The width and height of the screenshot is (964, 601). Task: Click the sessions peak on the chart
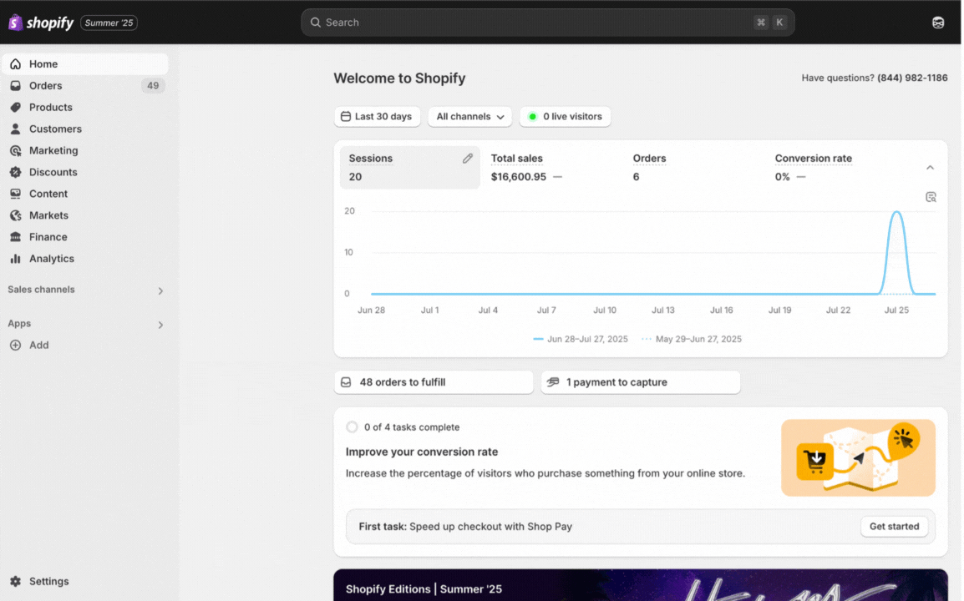(x=897, y=213)
